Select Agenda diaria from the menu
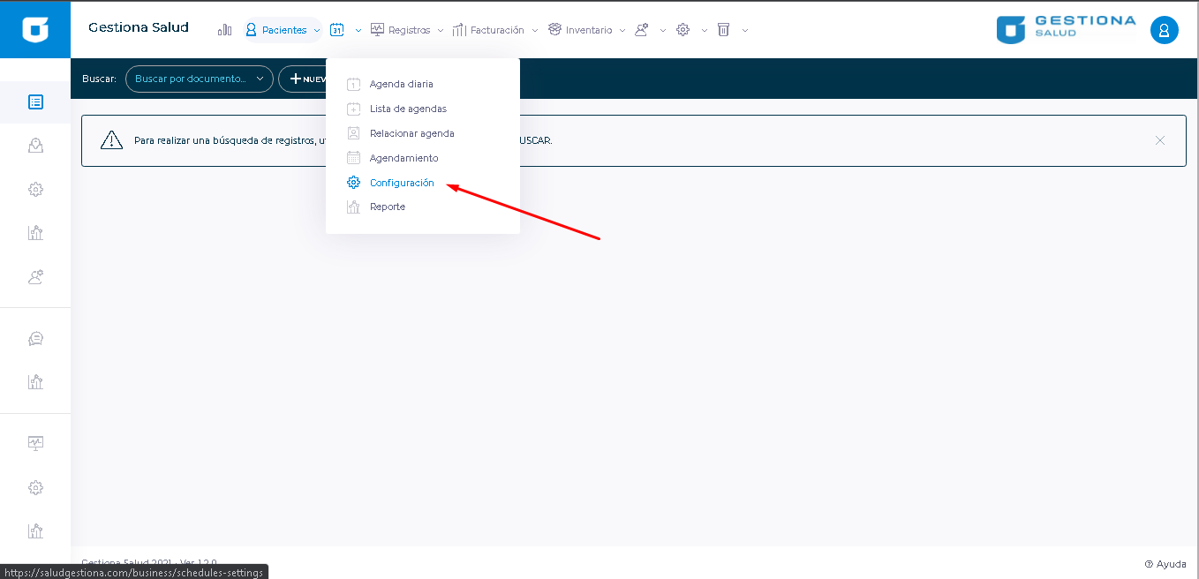The height and width of the screenshot is (579, 1199). click(x=401, y=84)
